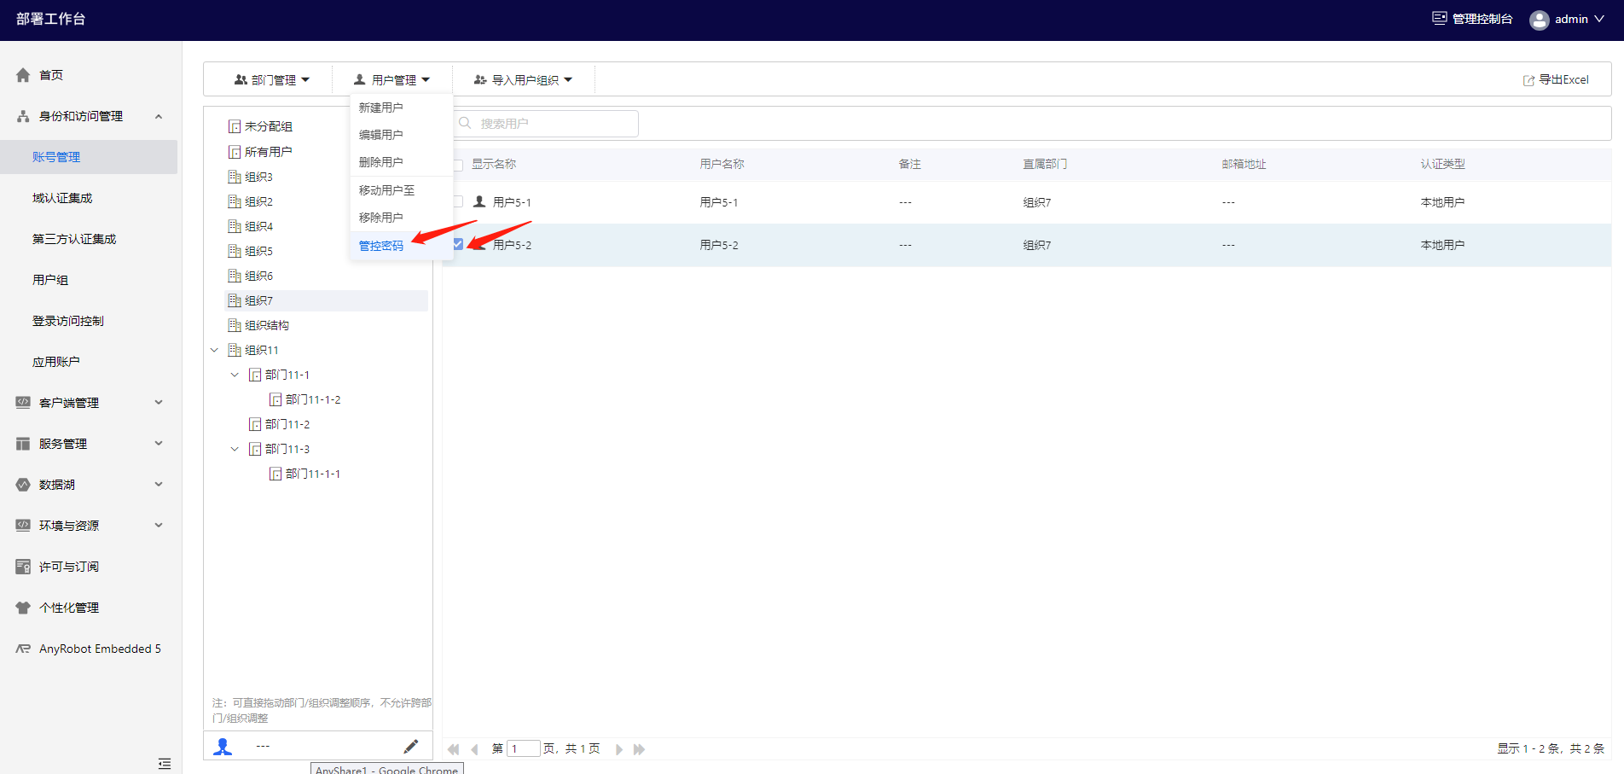This screenshot has width=1624, height=774.
Task: Click the 认证类型 column header
Action: pyautogui.click(x=1442, y=164)
